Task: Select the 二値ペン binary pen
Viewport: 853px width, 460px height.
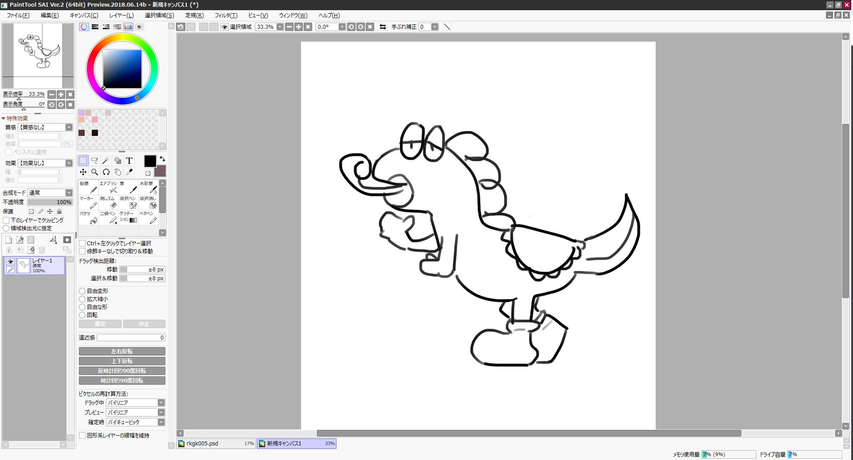Action: tap(109, 217)
